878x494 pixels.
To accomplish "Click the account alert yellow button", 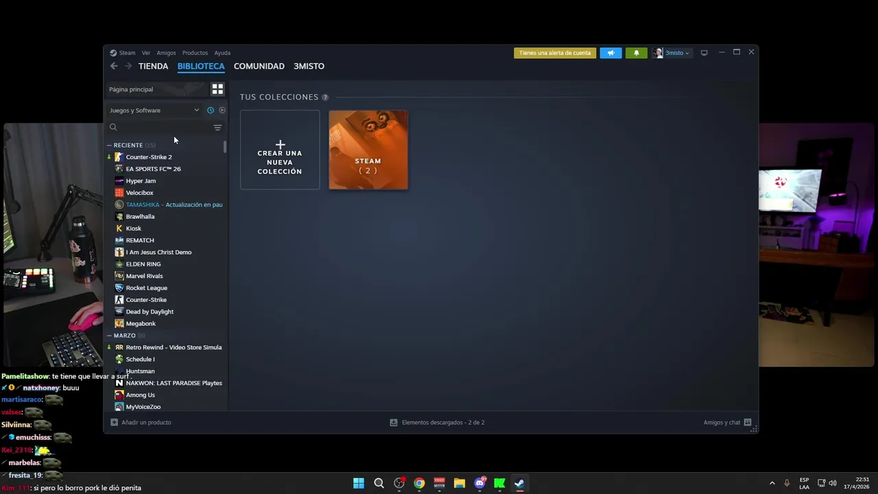I will 555,53.
